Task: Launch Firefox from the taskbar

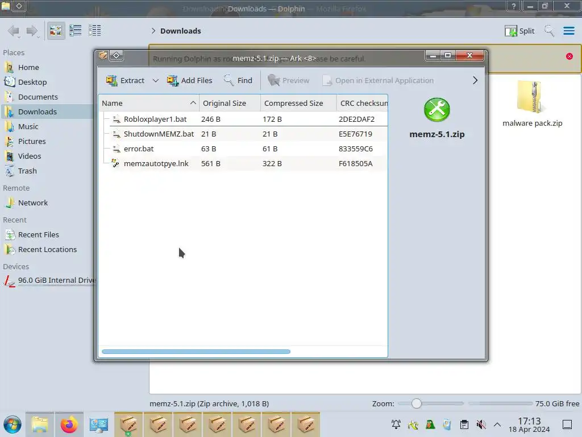Action: click(69, 424)
